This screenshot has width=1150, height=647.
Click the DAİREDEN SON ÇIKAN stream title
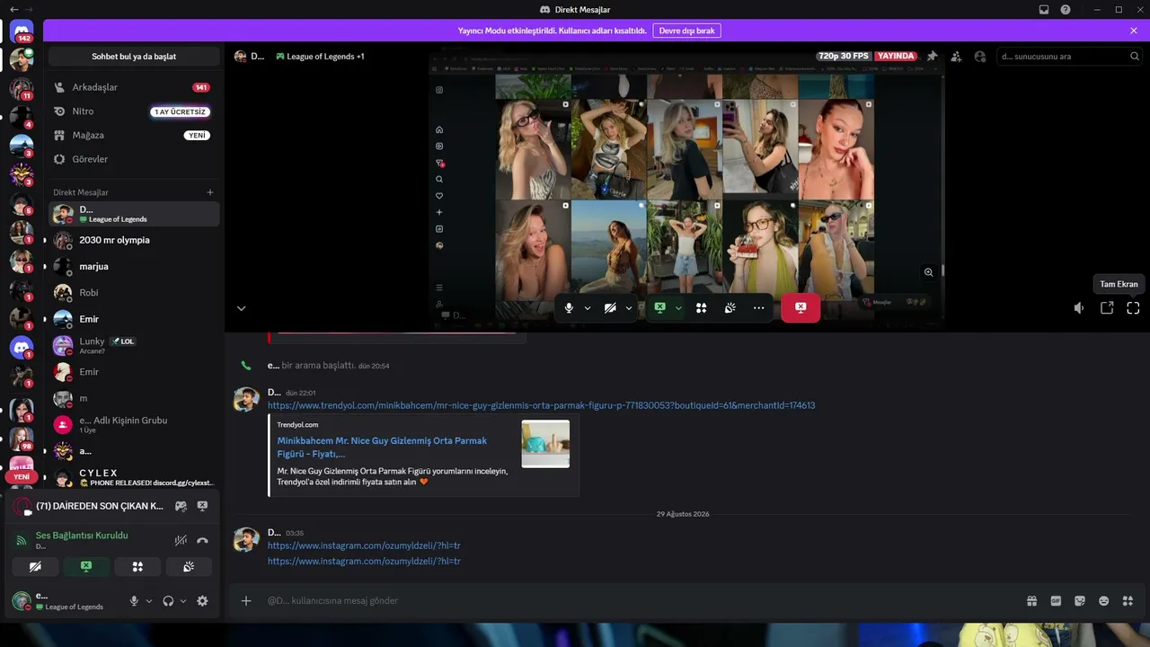click(100, 506)
